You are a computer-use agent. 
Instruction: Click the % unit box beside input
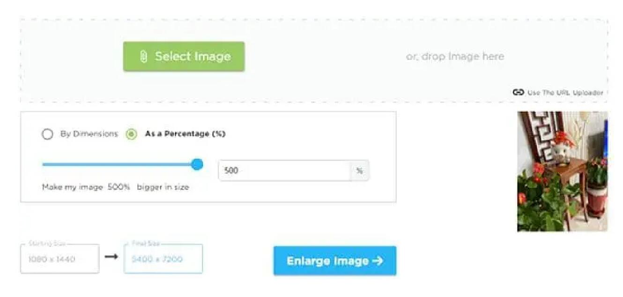click(359, 171)
